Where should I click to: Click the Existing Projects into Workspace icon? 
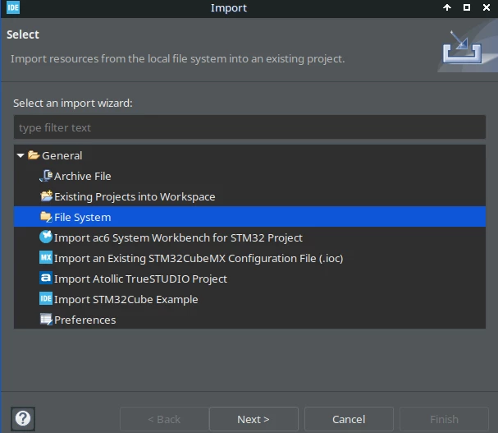coord(47,196)
